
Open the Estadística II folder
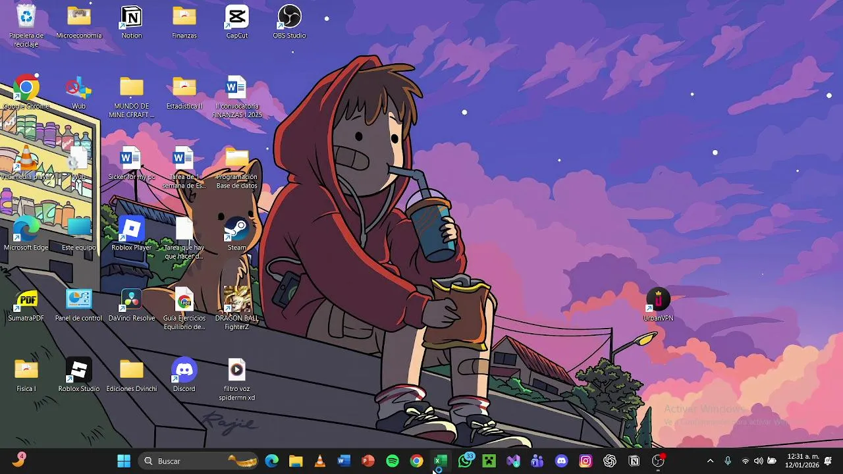pyautogui.click(x=184, y=92)
